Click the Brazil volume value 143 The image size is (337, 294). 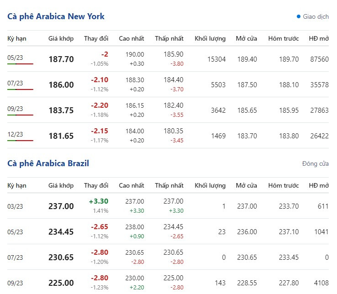[x=220, y=283]
